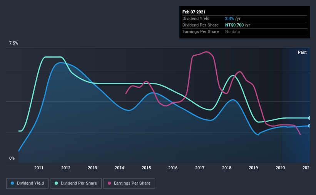Screen dimensions: 316x195
Task: Click the tooltip value 'NT$0.700'
Action: 234,25
